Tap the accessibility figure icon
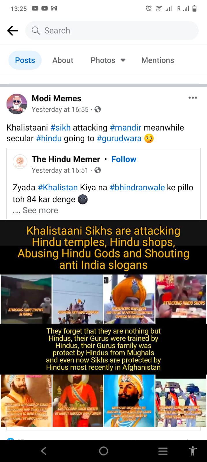Image resolution: width=207 pixels, height=462 pixels. pyautogui.click(x=193, y=451)
